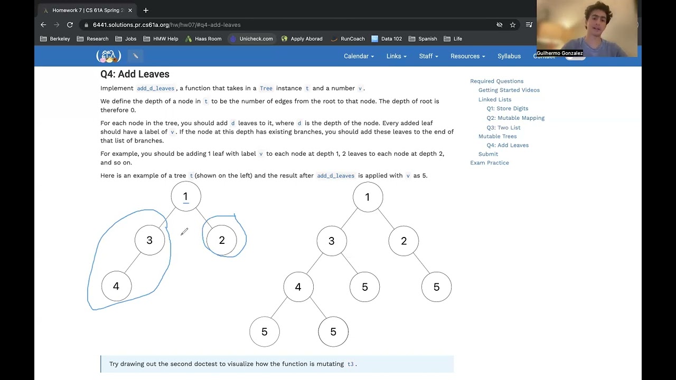This screenshot has height=380, width=676.
Task: Jump to Submit in the sidebar
Action: click(x=488, y=154)
